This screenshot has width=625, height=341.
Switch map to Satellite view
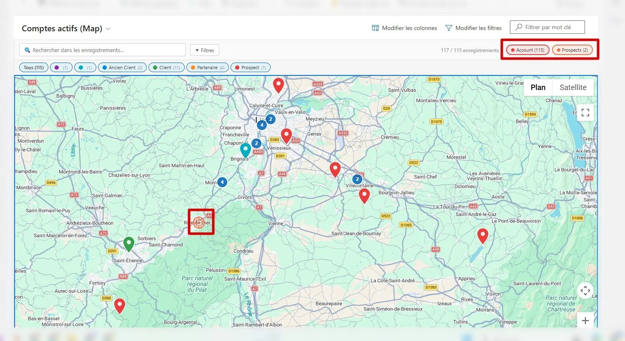tap(573, 88)
